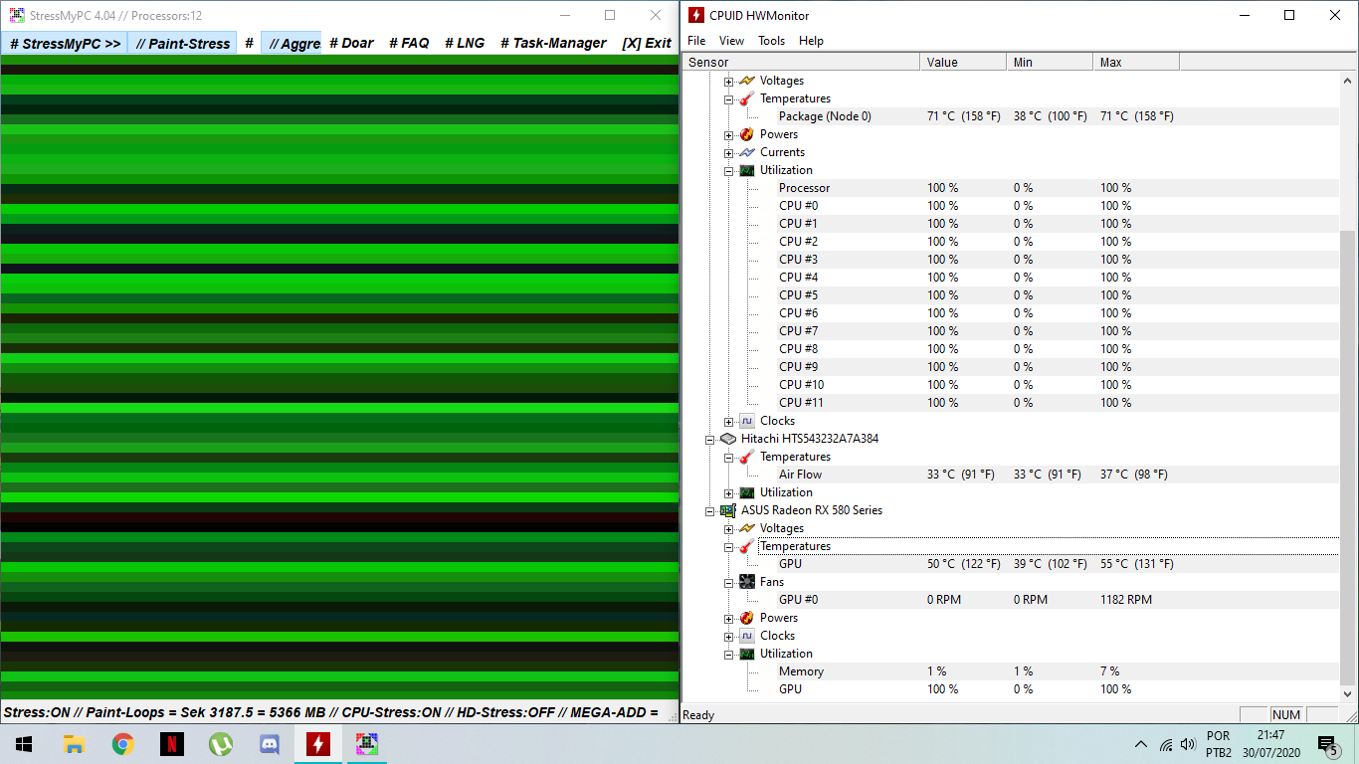Click the Hitachi Utilization monitor icon
This screenshot has width=1359, height=764.
(747, 492)
